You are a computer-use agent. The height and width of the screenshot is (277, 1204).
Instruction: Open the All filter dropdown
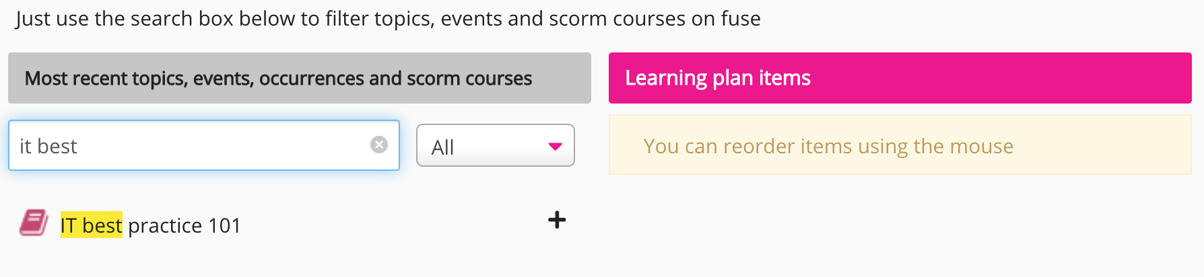(495, 145)
